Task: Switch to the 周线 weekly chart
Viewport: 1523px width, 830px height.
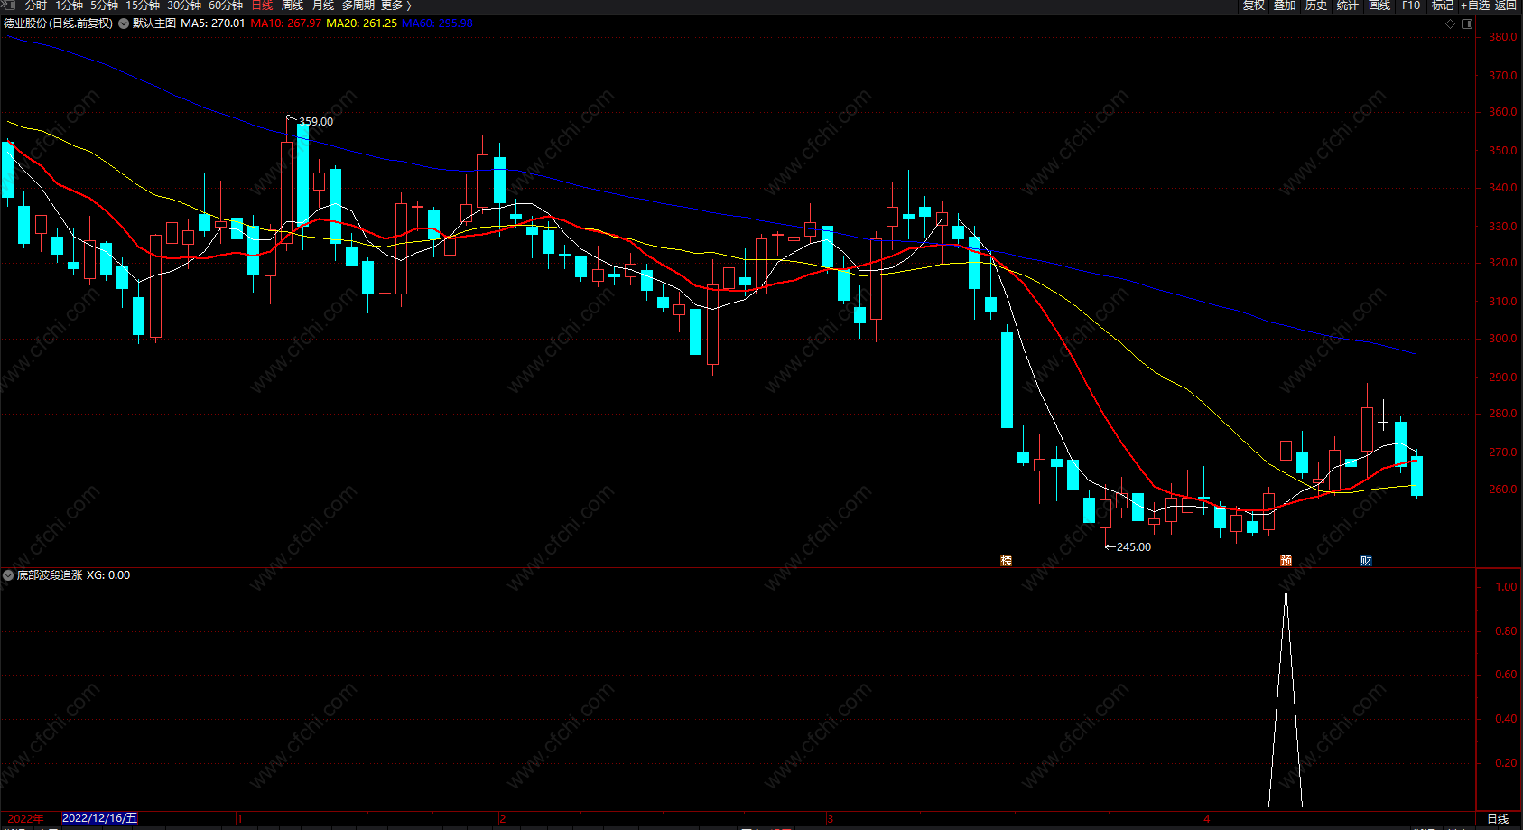Action: (x=293, y=5)
